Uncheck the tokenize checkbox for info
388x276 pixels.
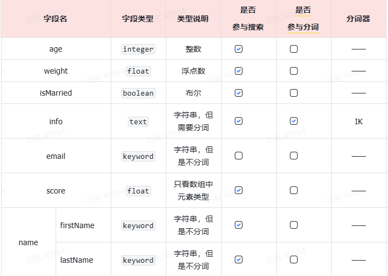pyautogui.click(x=294, y=121)
